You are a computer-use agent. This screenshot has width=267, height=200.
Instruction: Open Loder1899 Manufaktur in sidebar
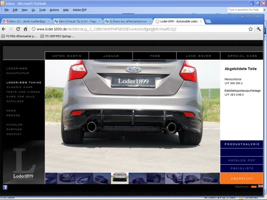coord(18,71)
